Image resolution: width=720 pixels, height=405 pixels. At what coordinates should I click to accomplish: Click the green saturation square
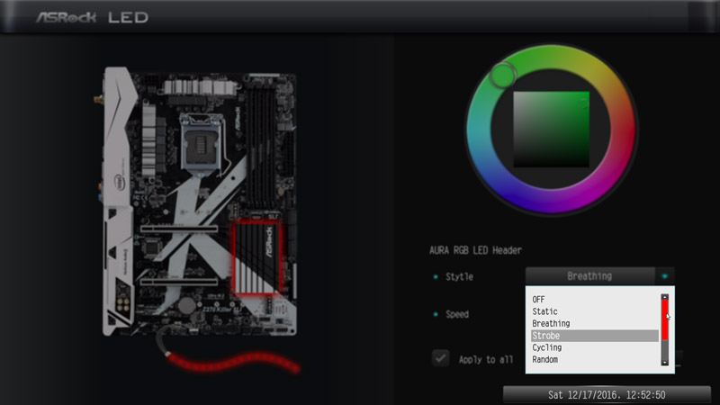point(551,129)
